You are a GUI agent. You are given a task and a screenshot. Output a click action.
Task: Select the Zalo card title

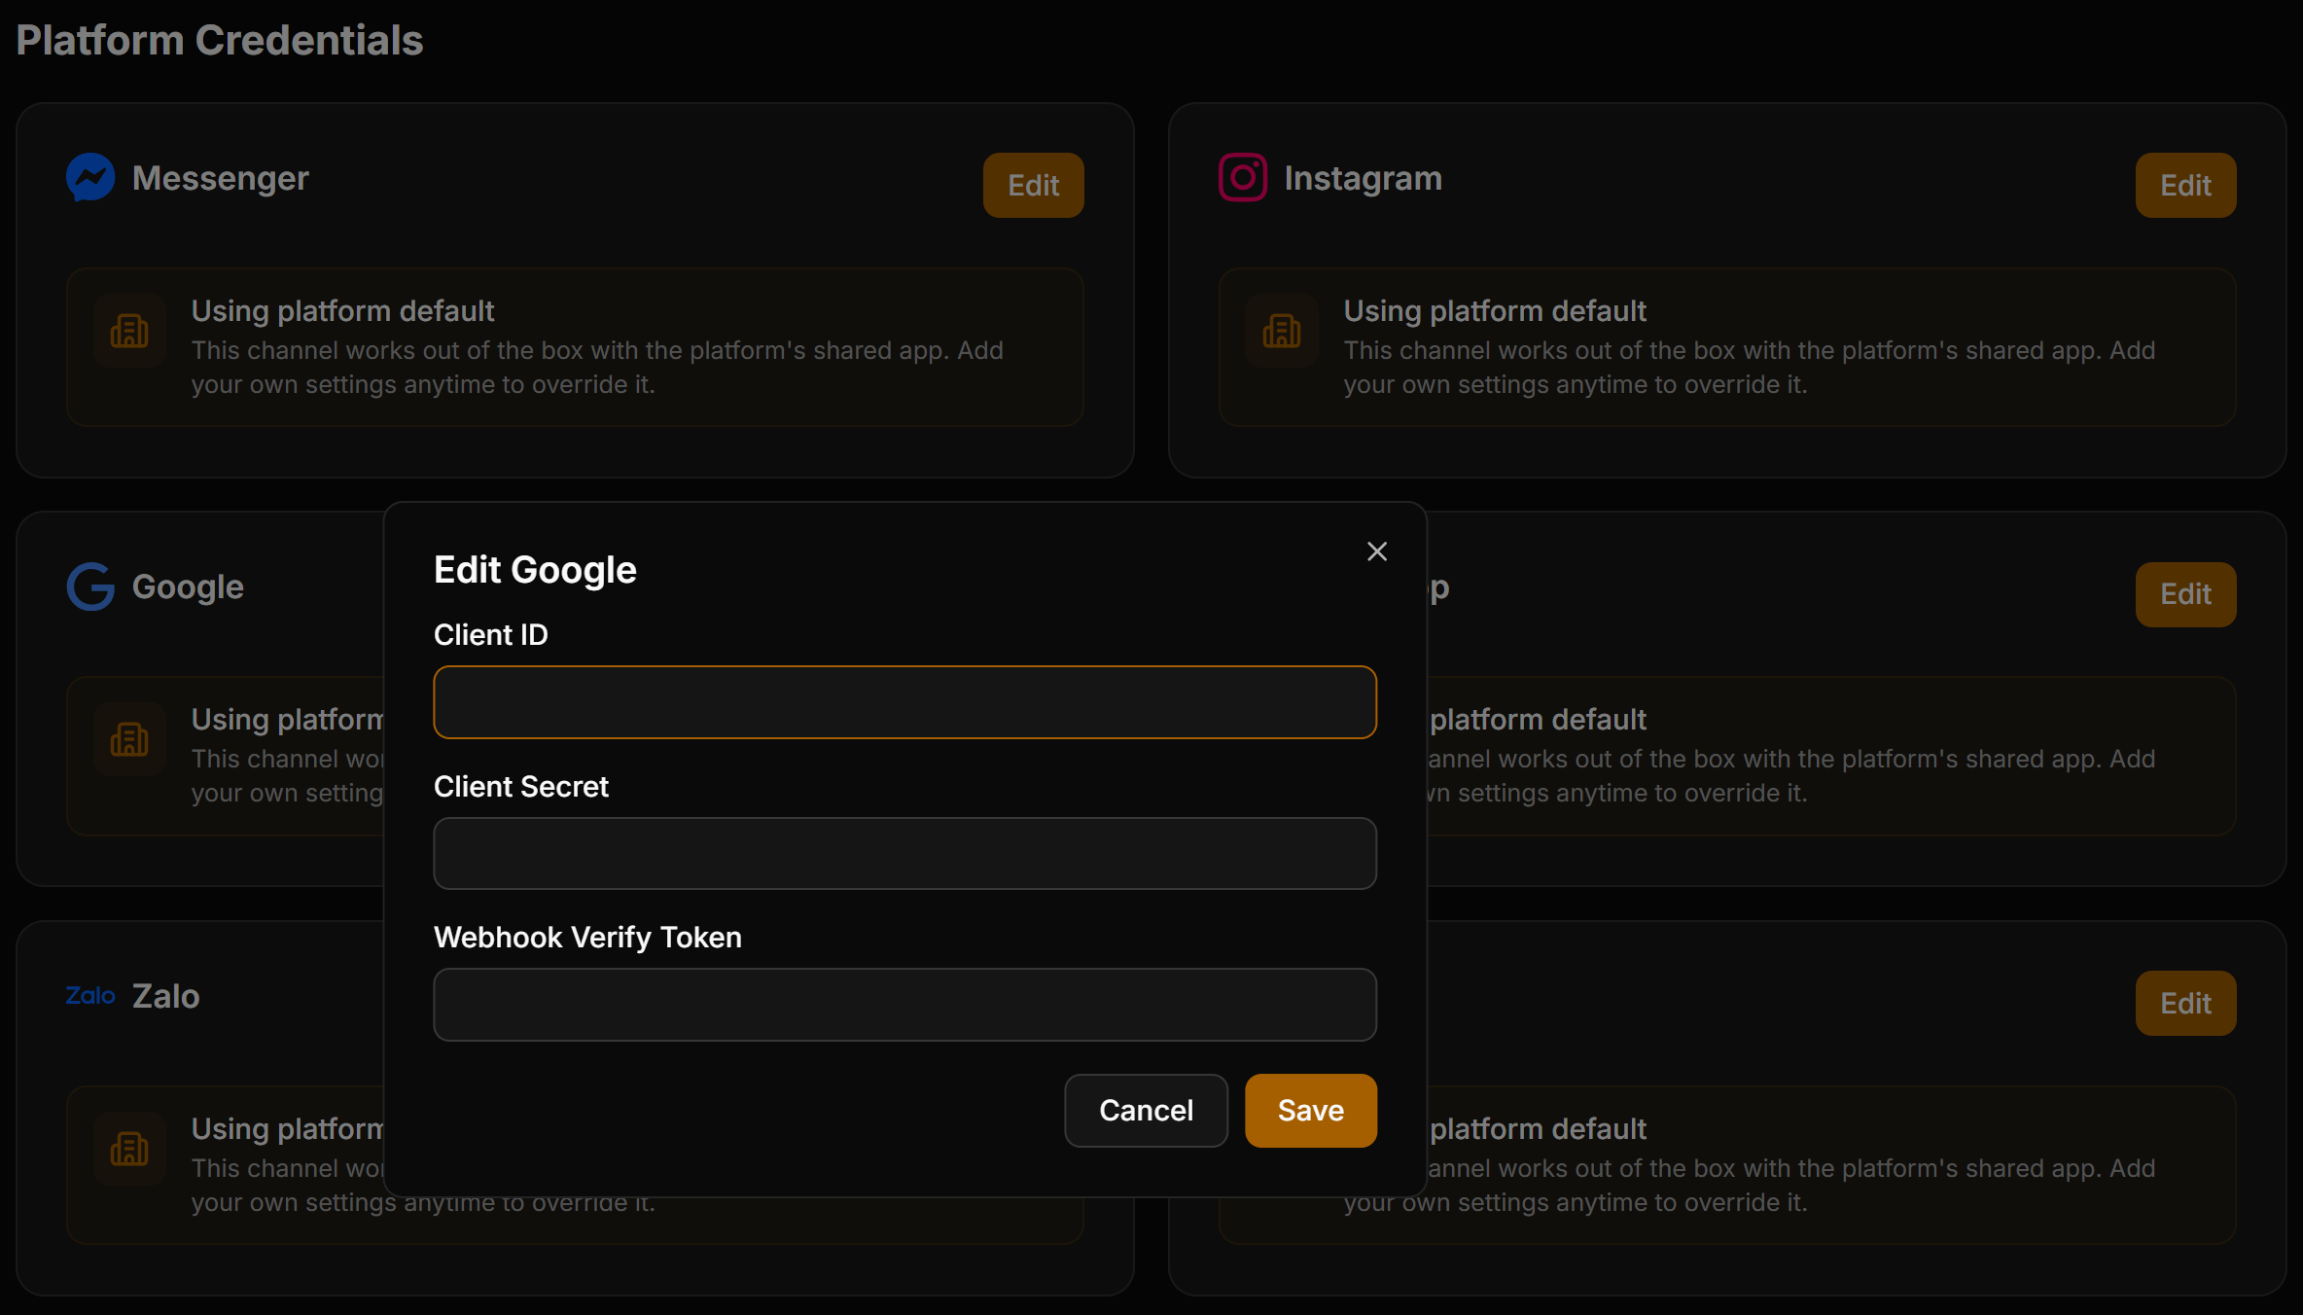pyautogui.click(x=166, y=996)
